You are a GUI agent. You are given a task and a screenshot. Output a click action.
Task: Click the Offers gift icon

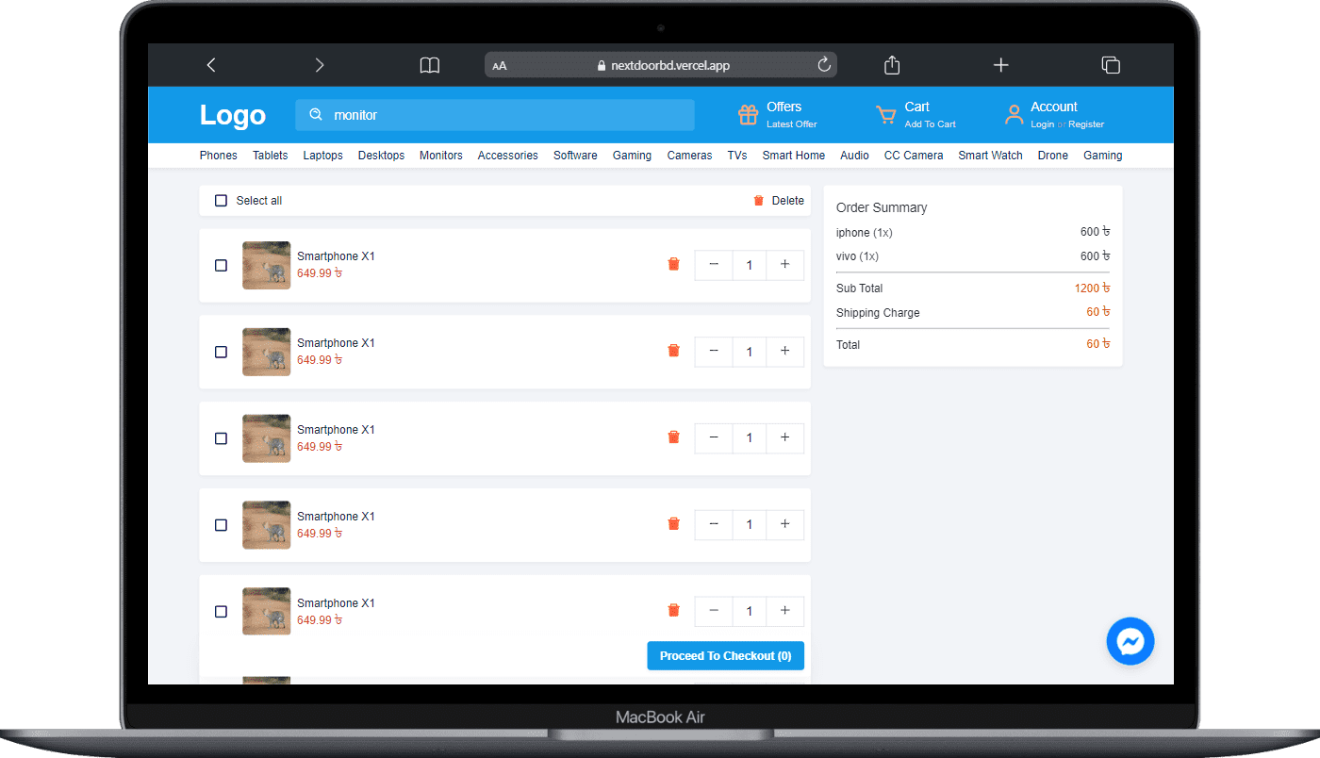[x=748, y=115]
